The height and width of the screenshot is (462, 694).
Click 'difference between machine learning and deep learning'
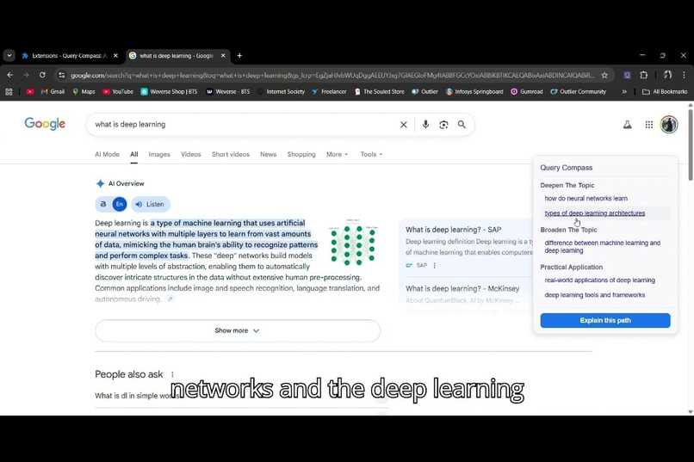point(603,247)
